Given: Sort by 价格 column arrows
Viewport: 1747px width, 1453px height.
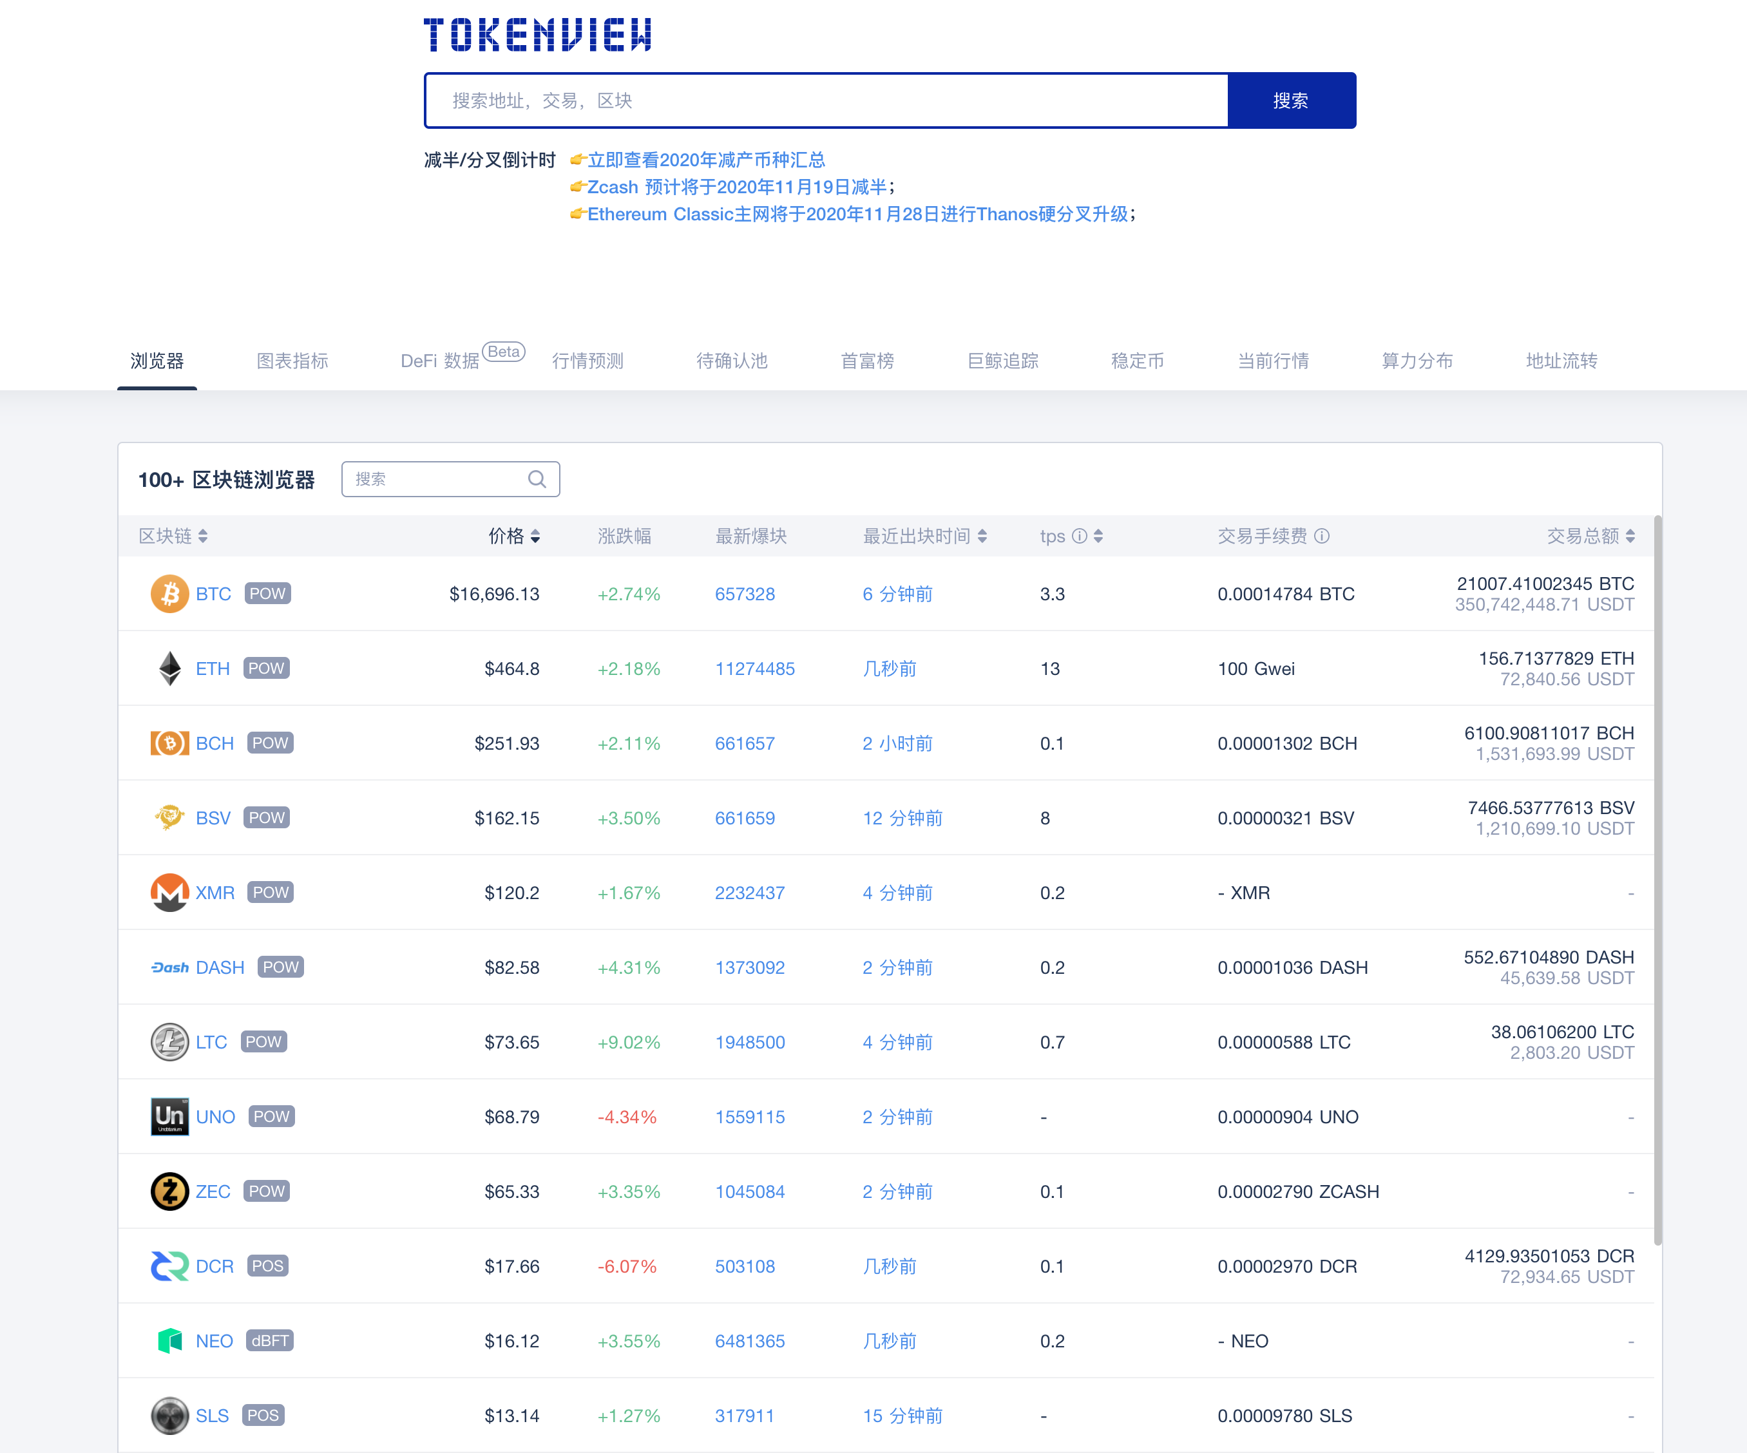Looking at the screenshot, I should 535,536.
